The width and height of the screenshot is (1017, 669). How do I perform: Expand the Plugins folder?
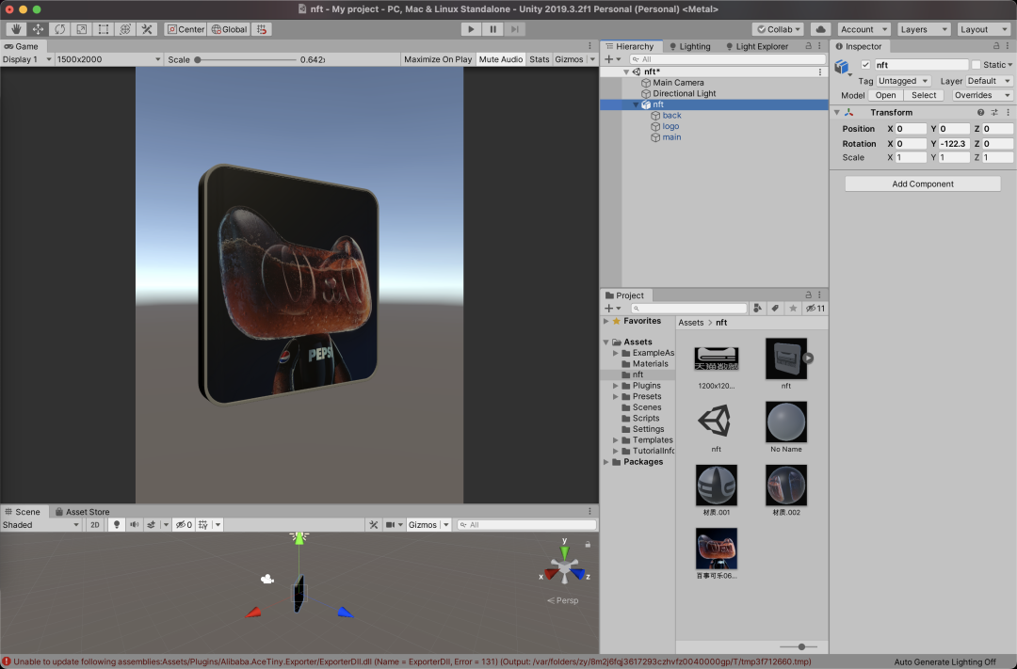(x=616, y=386)
